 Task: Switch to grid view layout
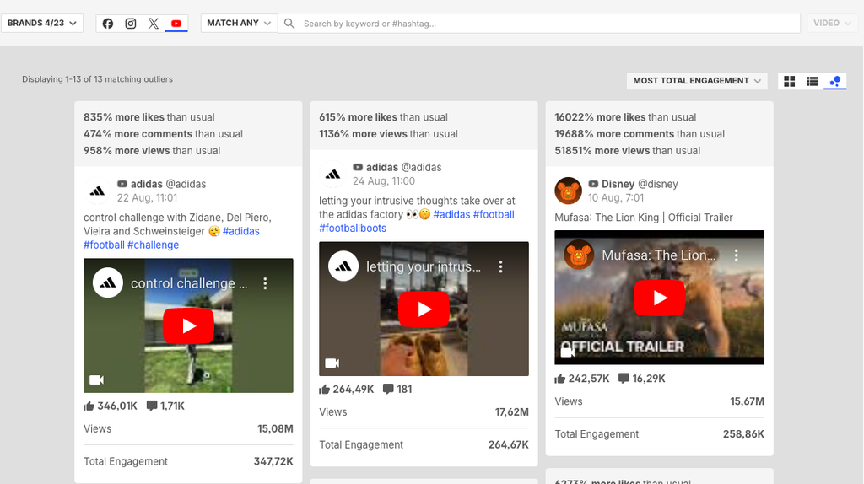(x=790, y=81)
